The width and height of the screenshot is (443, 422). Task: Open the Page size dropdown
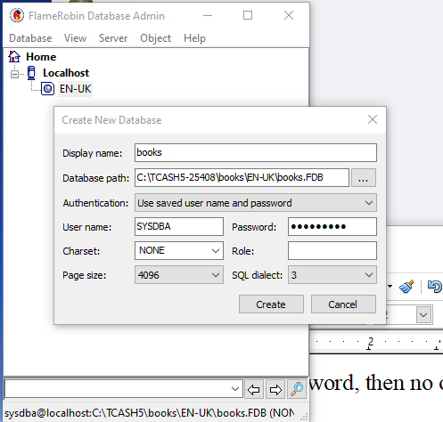tap(179, 275)
